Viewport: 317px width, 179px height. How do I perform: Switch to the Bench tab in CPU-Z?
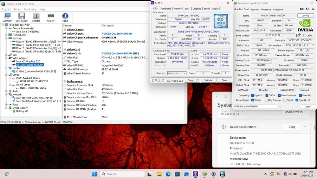206,9
